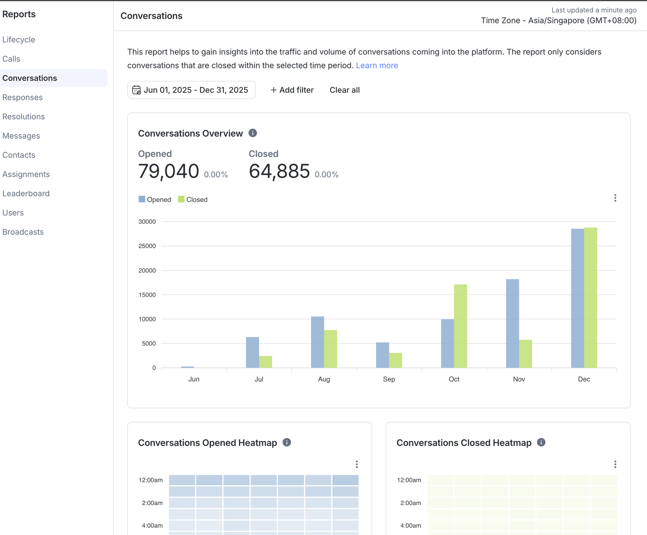This screenshot has width=647, height=535.
Task: Select the Conversations report in sidebar
Action: [54, 78]
